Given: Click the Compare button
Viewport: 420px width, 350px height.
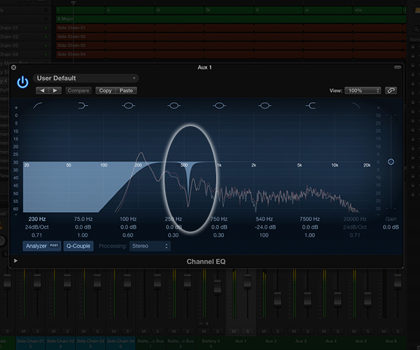Looking at the screenshot, I should click(x=78, y=90).
